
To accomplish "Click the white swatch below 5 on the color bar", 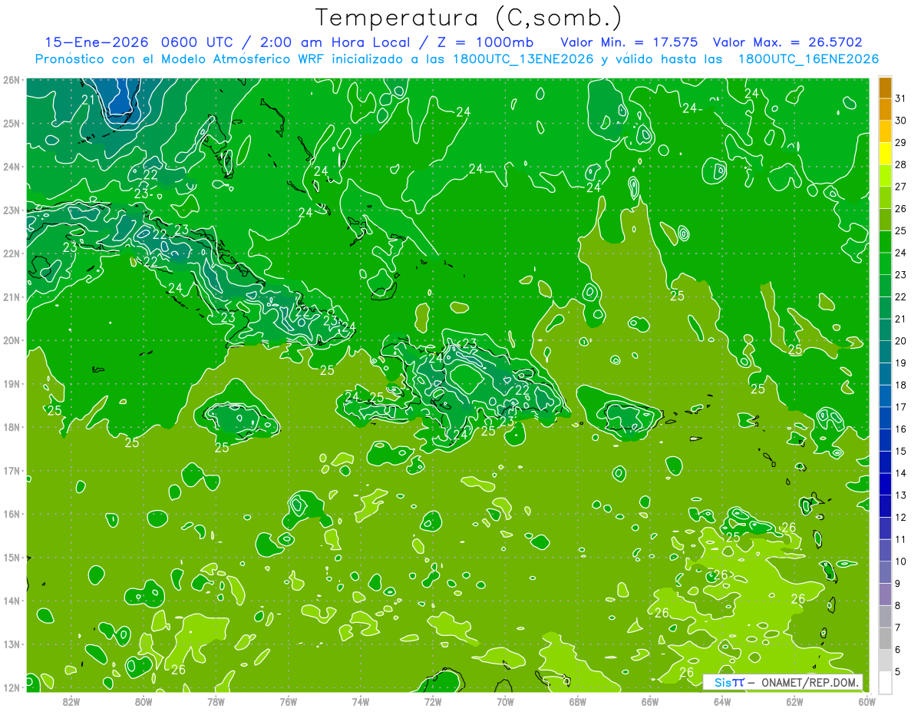I will pyautogui.click(x=885, y=683).
